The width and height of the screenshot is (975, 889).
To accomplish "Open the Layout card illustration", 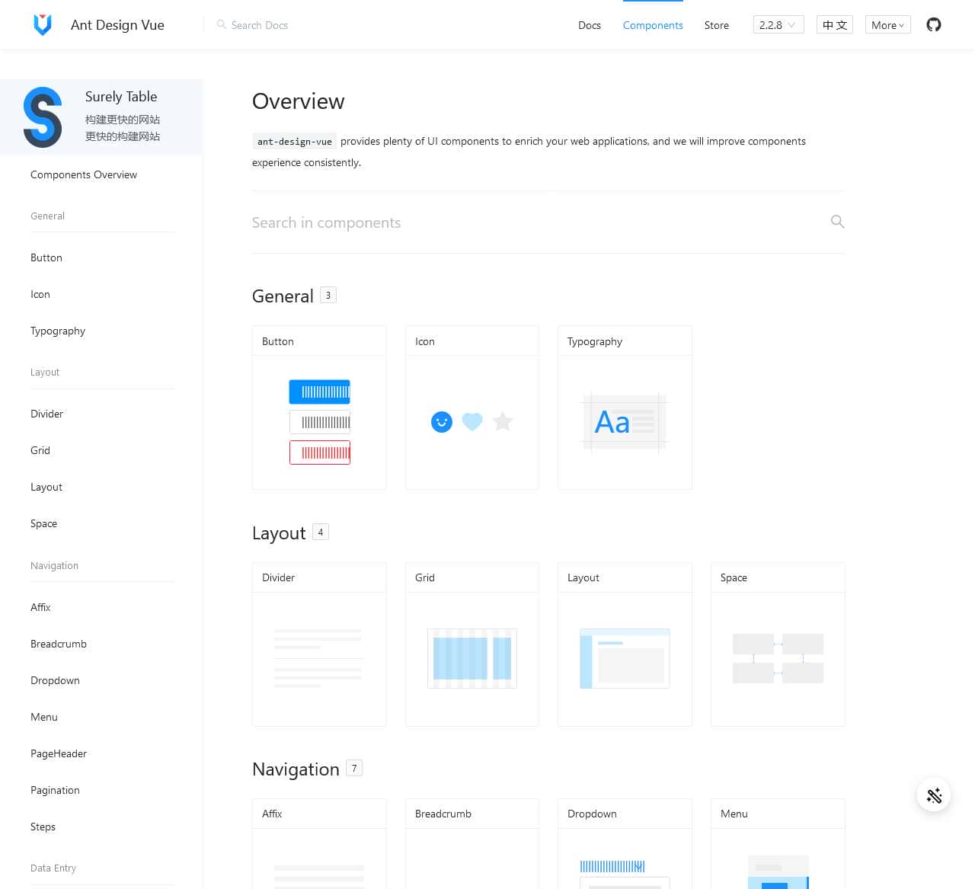I will click(625, 658).
